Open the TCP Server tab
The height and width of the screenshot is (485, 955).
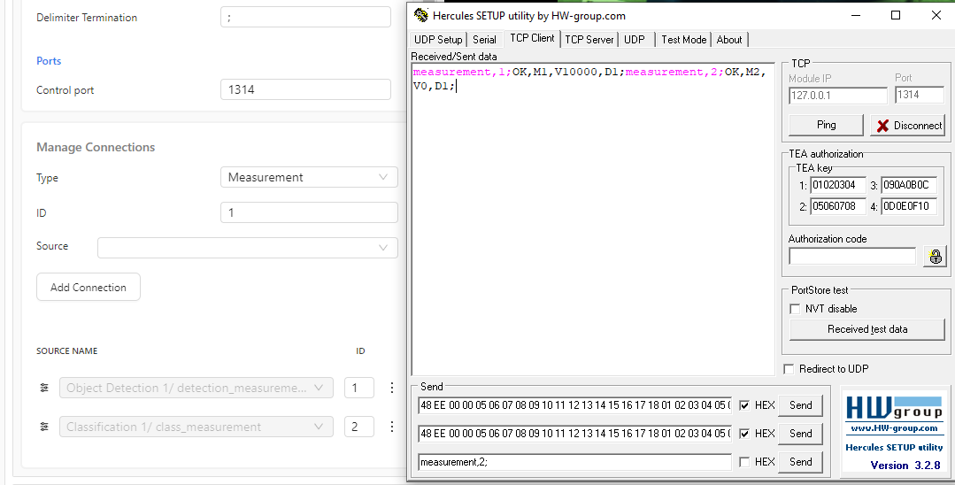coord(589,40)
